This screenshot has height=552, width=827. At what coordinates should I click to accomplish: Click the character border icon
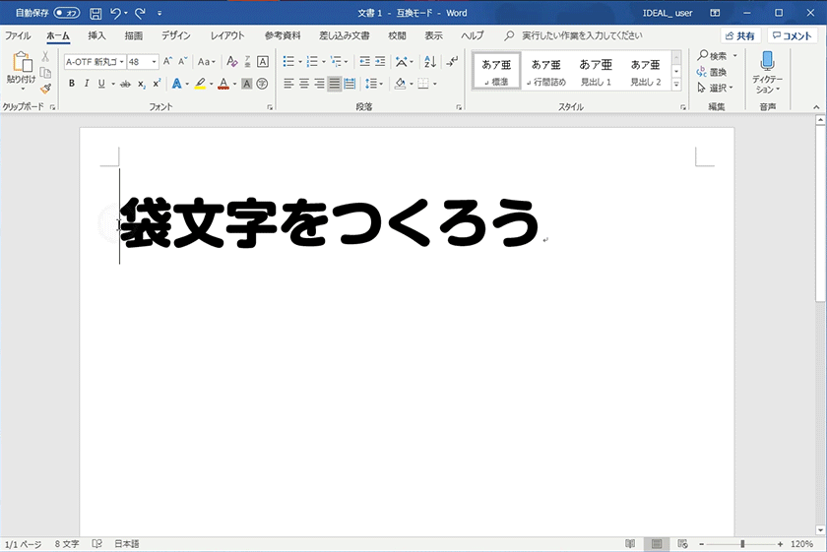click(x=262, y=62)
